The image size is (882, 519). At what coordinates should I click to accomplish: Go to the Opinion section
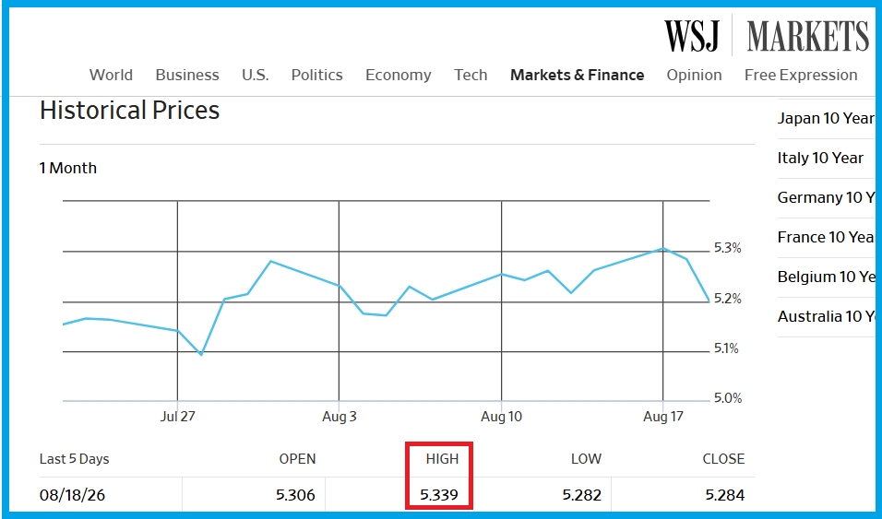click(694, 75)
